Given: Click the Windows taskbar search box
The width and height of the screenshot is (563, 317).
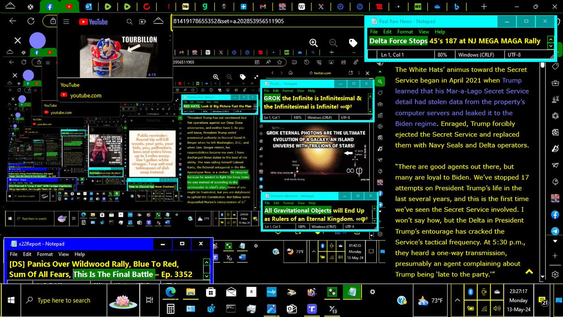Looking at the screenshot, I should [64, 301].
